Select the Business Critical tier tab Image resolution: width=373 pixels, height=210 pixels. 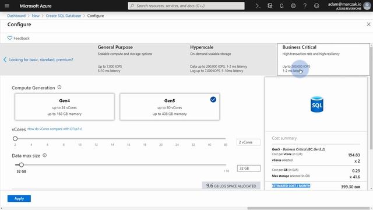tap(323, 60)
